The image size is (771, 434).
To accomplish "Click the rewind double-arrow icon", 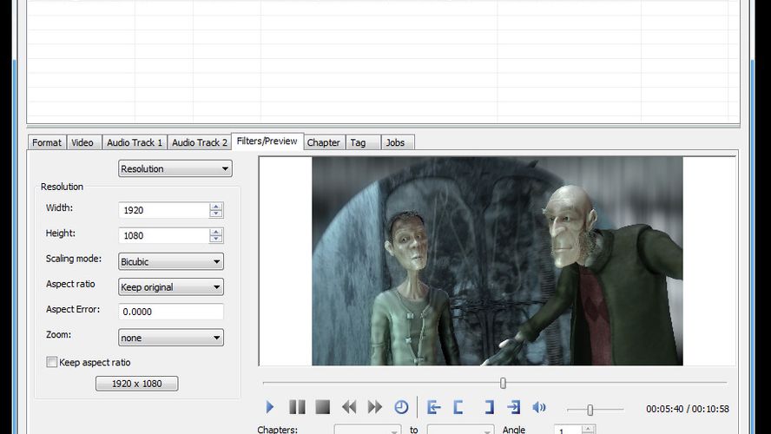I will click(349, 407).
